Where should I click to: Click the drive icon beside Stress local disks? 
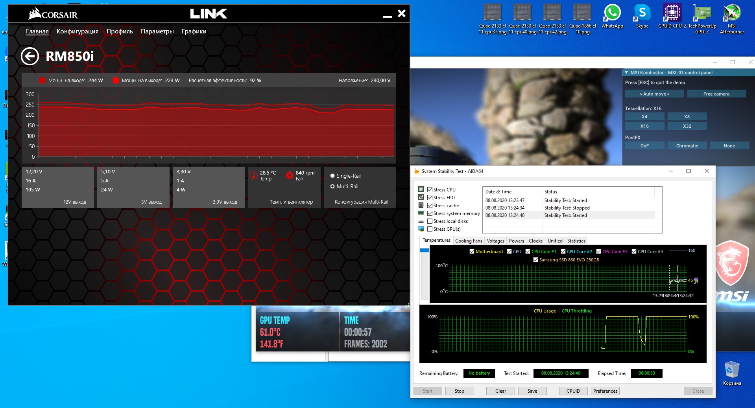tap(421, 221)
